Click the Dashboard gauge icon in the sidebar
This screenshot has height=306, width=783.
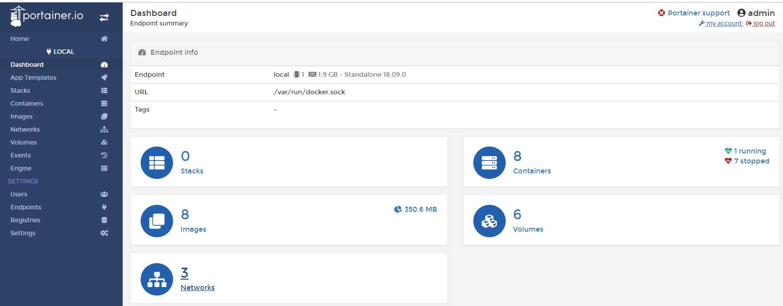[104, 64]
